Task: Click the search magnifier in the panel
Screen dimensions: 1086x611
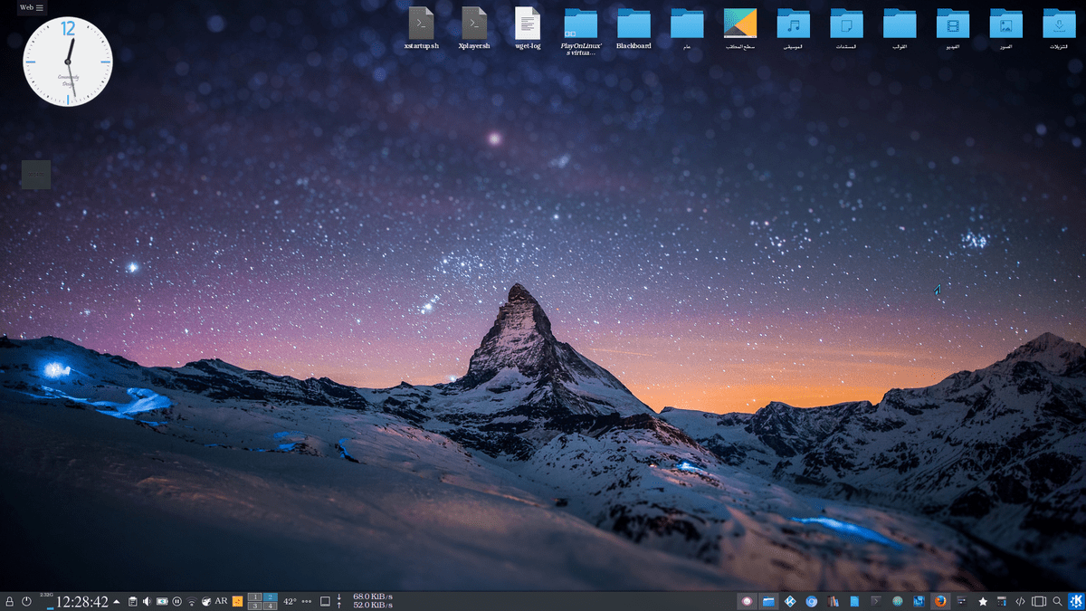Action: (x=1057, y=601)
